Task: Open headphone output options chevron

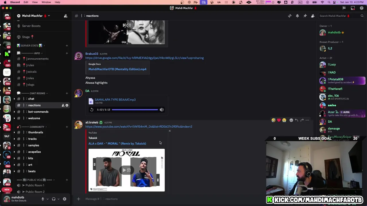Action: [58, 199]
